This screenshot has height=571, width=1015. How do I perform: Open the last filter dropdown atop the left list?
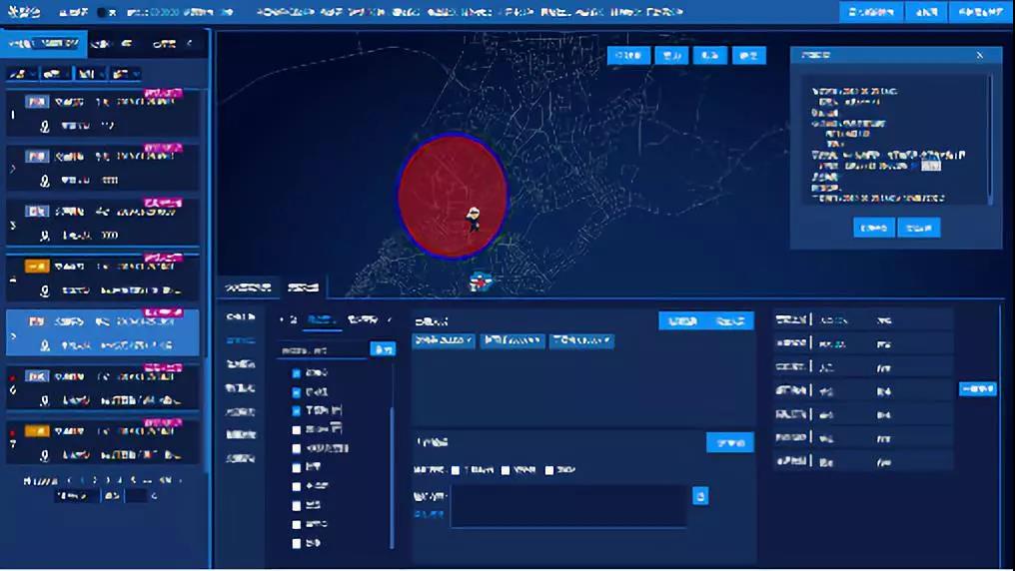[126, 74]
